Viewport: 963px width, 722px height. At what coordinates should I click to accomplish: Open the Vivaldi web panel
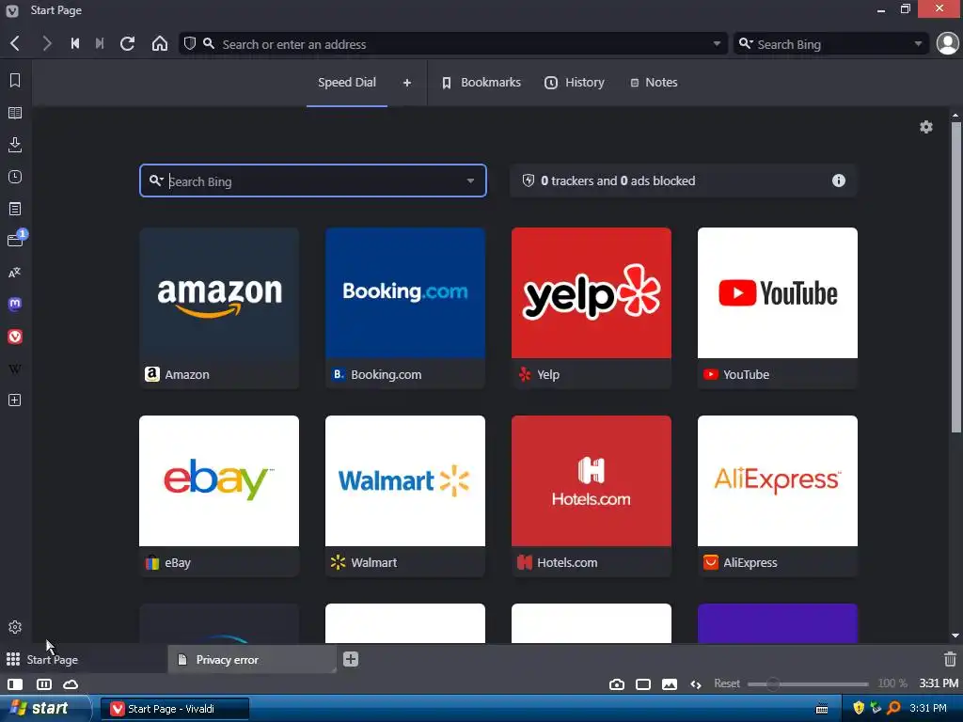15,337
